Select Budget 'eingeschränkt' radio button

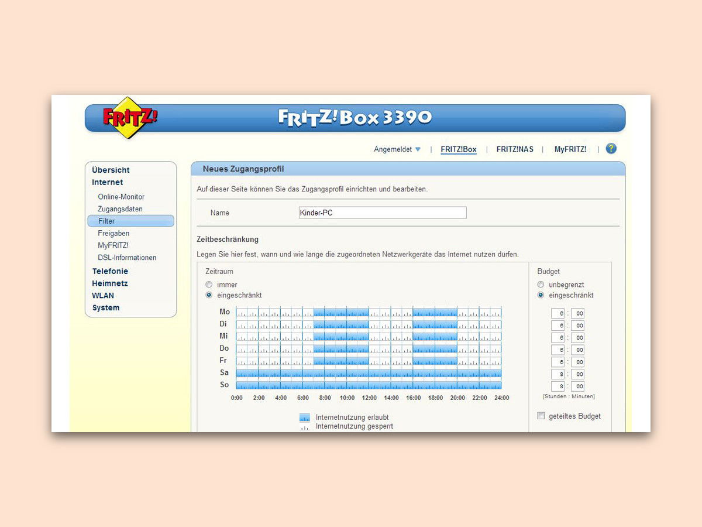pos(541,295)
